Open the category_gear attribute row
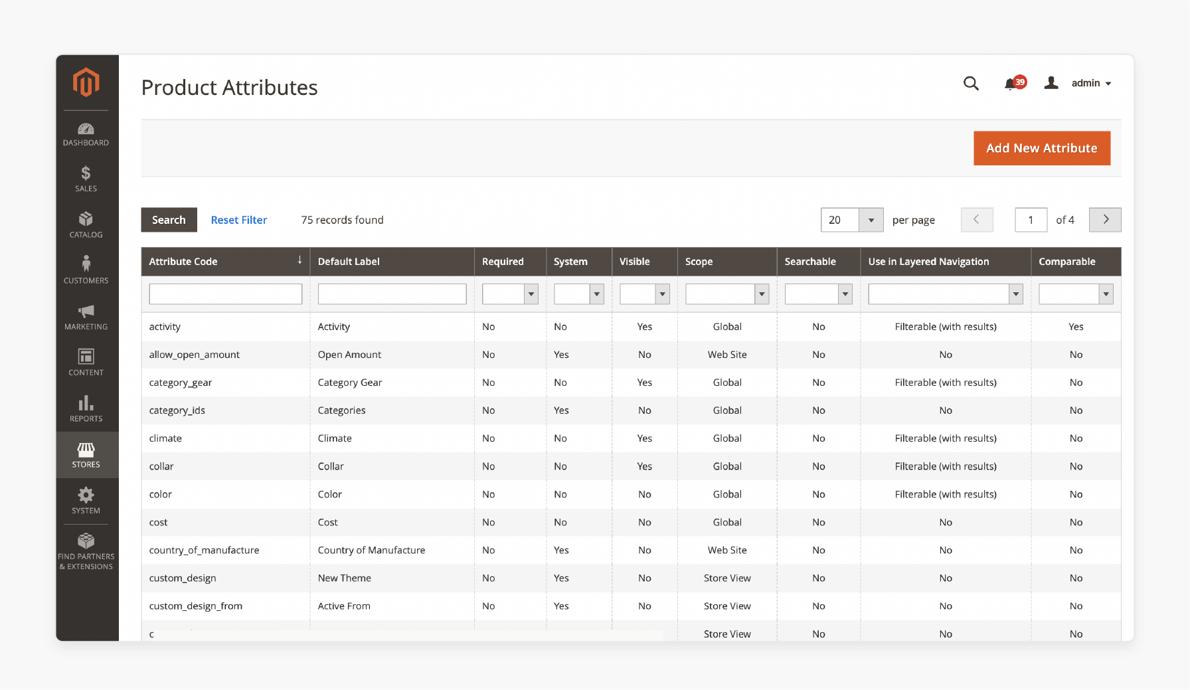Screen dimensions: 1190x690 point(631,383)
